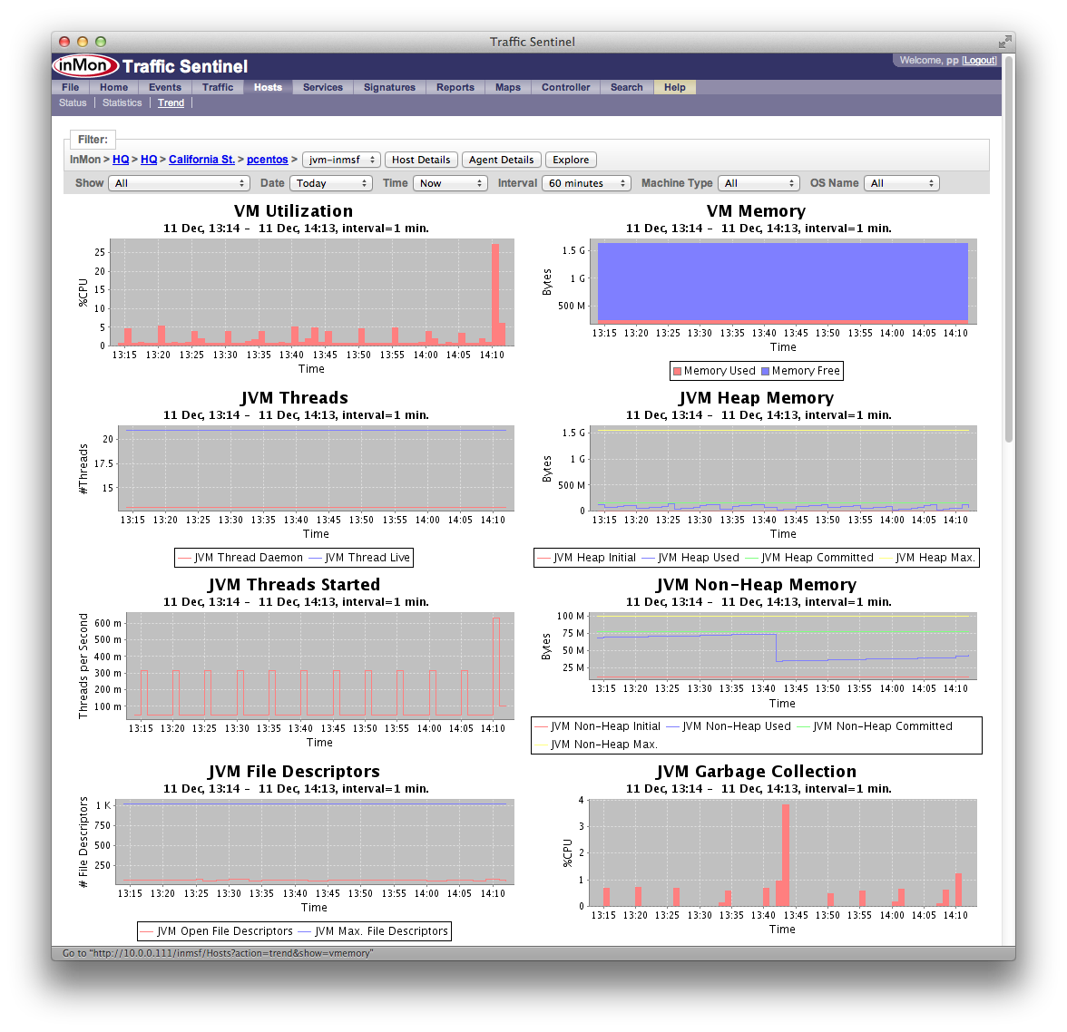Click the InMon logo
Image resolution: width=1067 pixels, height=1032 pixels.
(86, 66)
